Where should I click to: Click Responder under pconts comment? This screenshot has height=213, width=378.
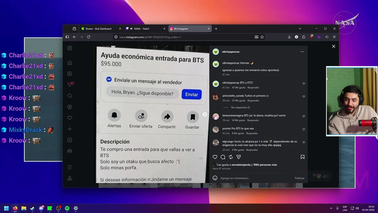click(x=252, y=133)
